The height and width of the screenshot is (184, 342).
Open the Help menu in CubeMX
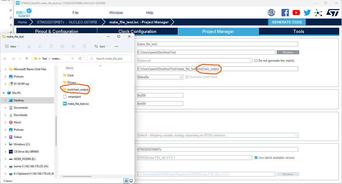pos(150,13)
